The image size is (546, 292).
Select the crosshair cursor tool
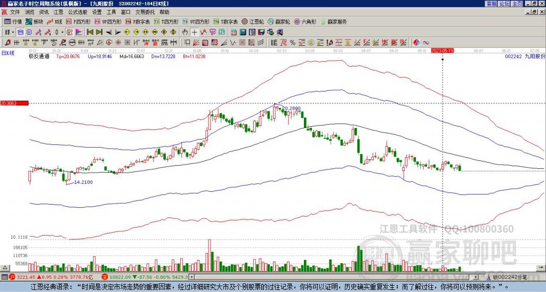194,33
